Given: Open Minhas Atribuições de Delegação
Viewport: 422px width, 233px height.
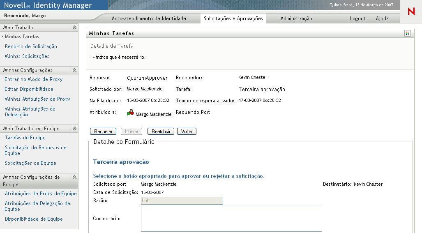Looking at the screenshot, I should [30, 112].
